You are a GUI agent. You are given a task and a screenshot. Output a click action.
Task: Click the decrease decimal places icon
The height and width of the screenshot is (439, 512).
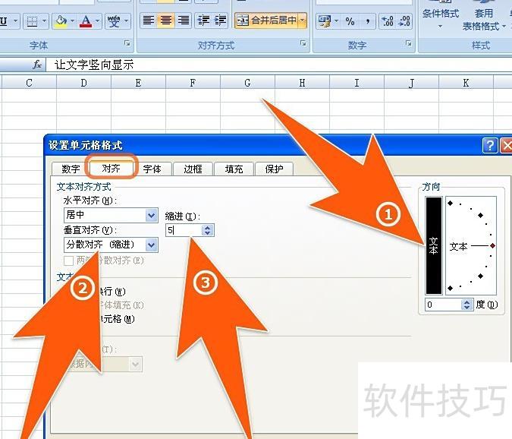(x=404, y=21)
